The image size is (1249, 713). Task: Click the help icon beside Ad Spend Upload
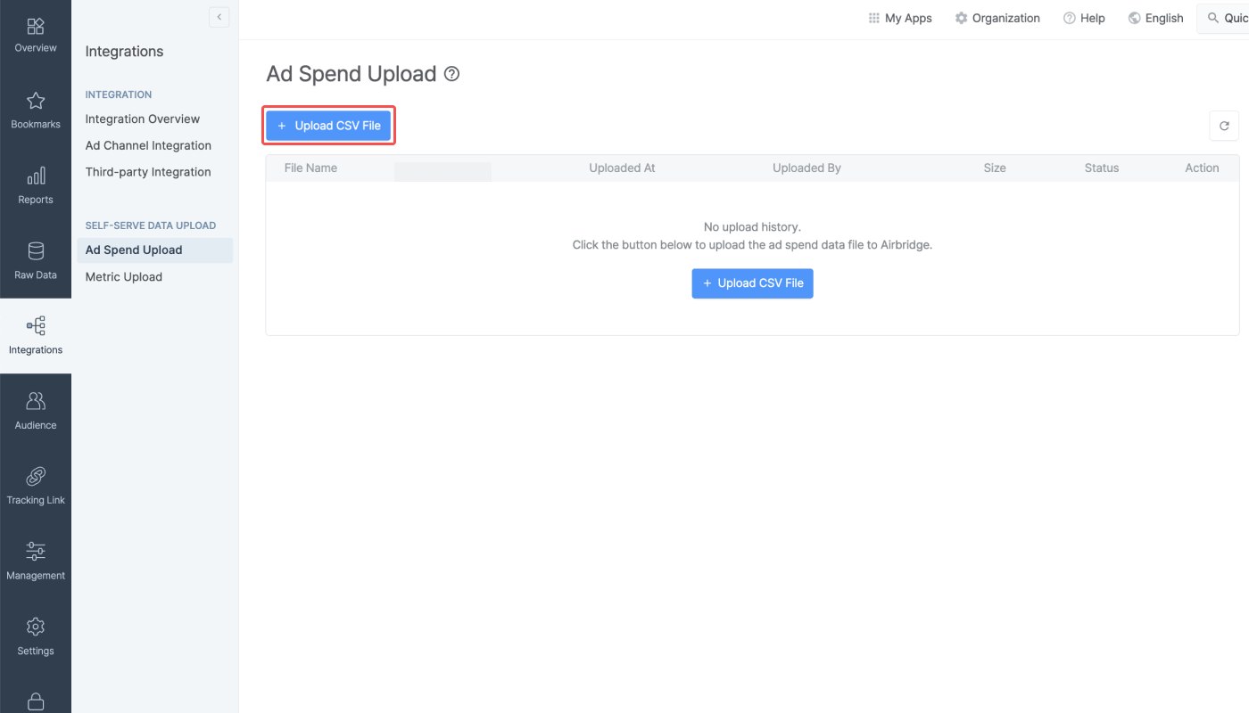click(452, 74)
